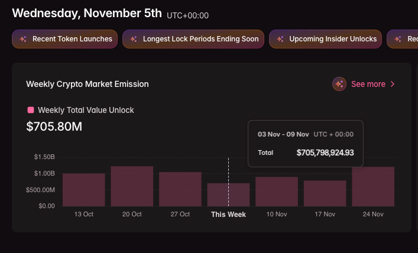Click the 13 Oct bar in chart
Image resolution: width=418 pixels, height=253 pixels.
pos(84,190)
